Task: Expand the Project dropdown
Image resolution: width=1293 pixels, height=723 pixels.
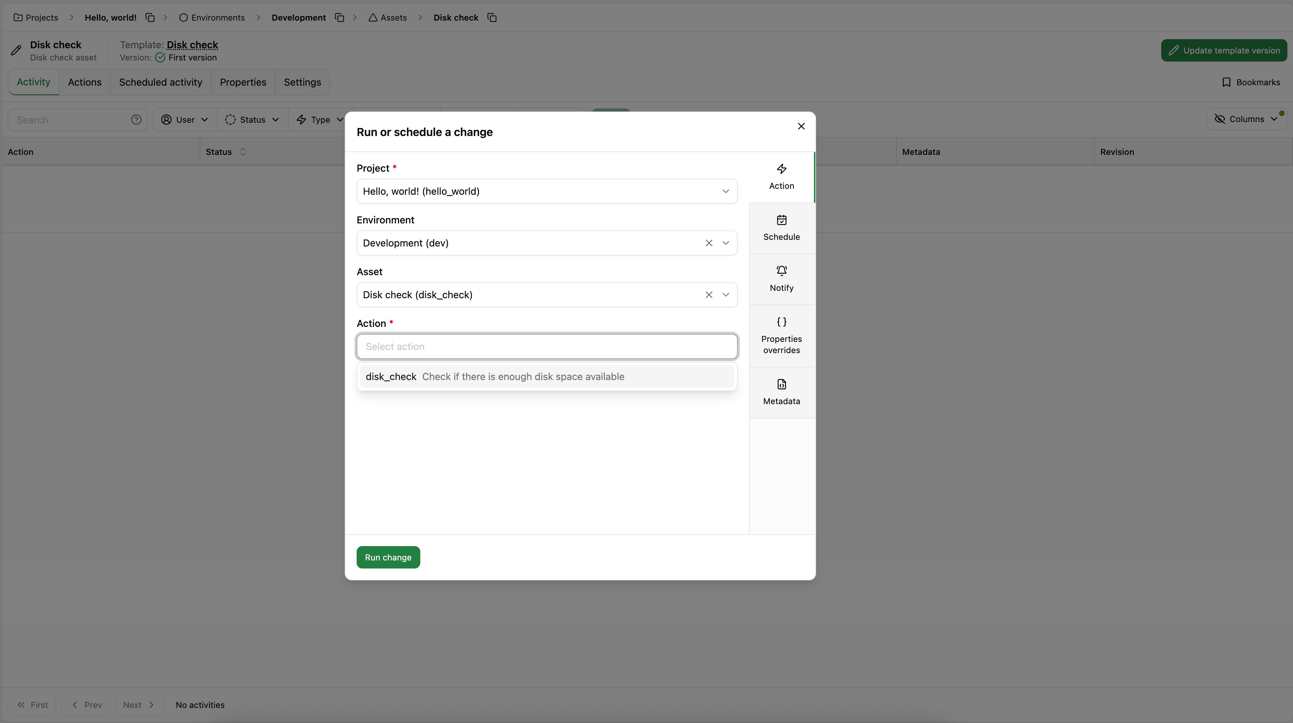Action: [725, 191]
